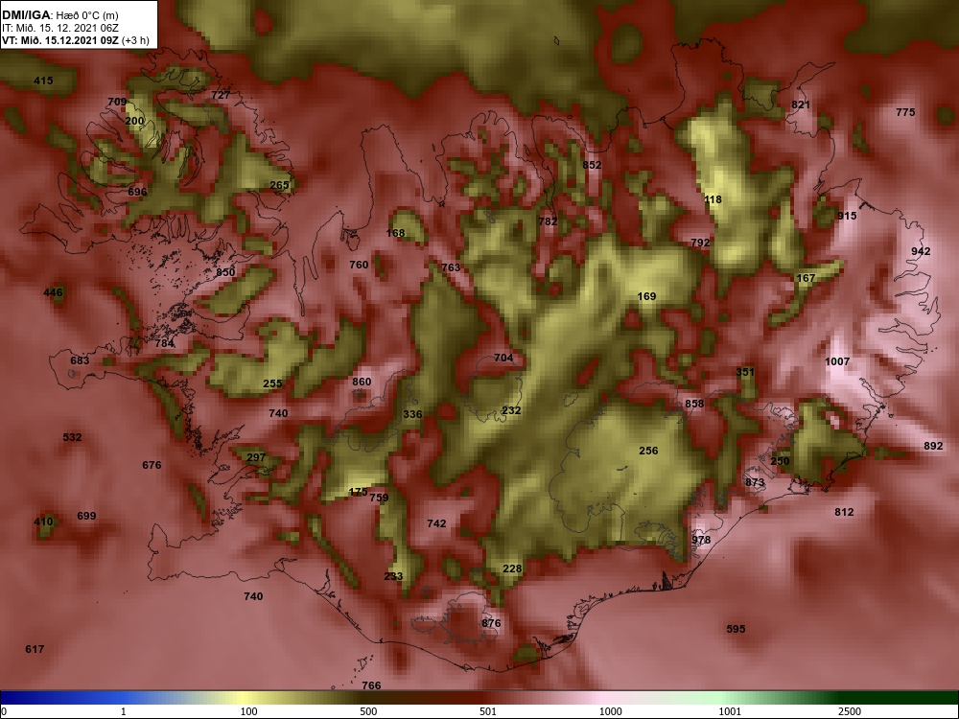Select the 892 height value
Screen dimensions: 959x719
pos(933,447)
